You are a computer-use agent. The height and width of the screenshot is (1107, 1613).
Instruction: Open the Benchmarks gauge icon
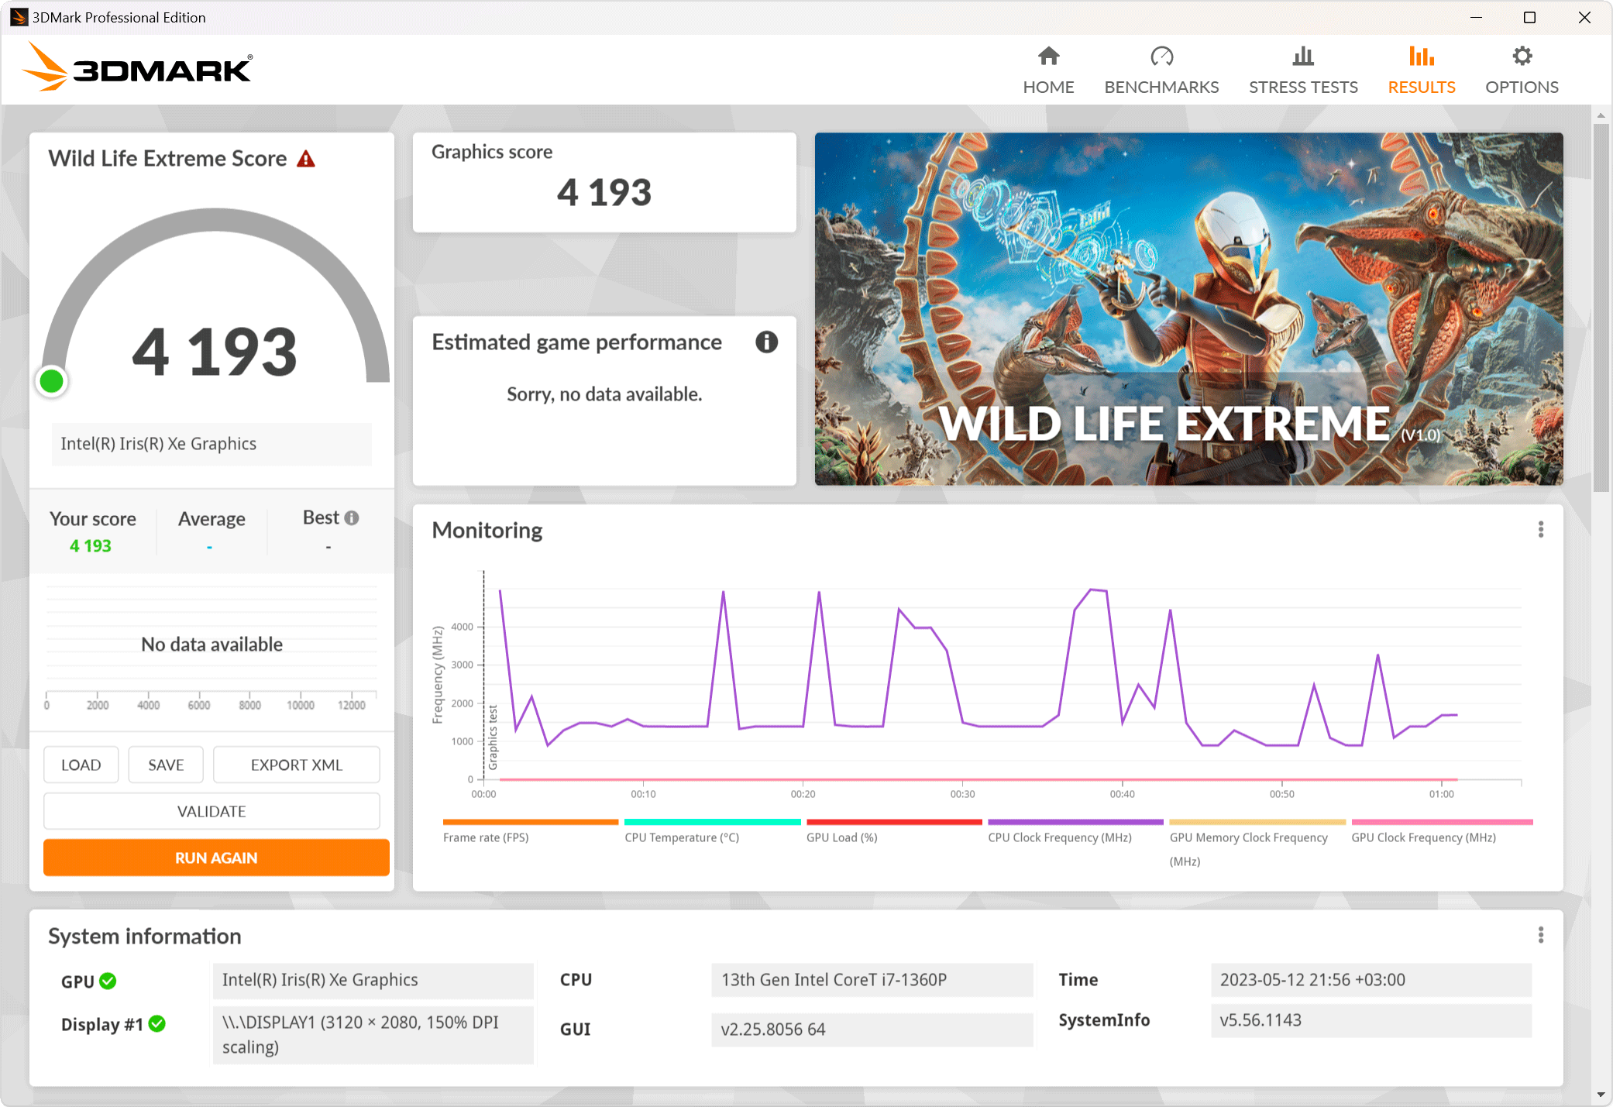[x=1161, y=57]
